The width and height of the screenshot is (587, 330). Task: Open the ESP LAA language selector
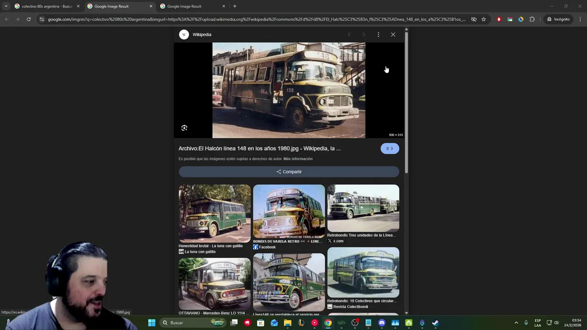point(537,323)
